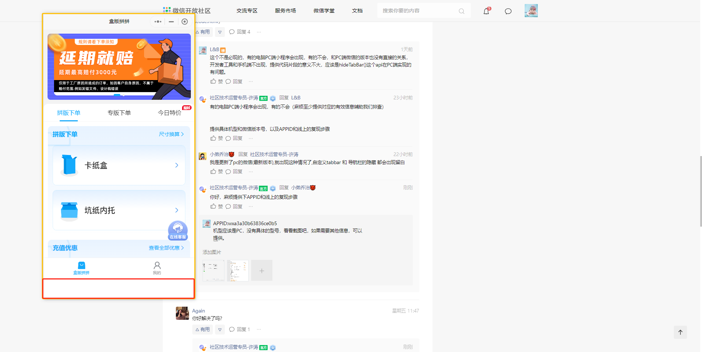The image size is (702, 352).
Task: Open first attached image thumbnail
Action: pyautogui.click(x=214, y=270)
